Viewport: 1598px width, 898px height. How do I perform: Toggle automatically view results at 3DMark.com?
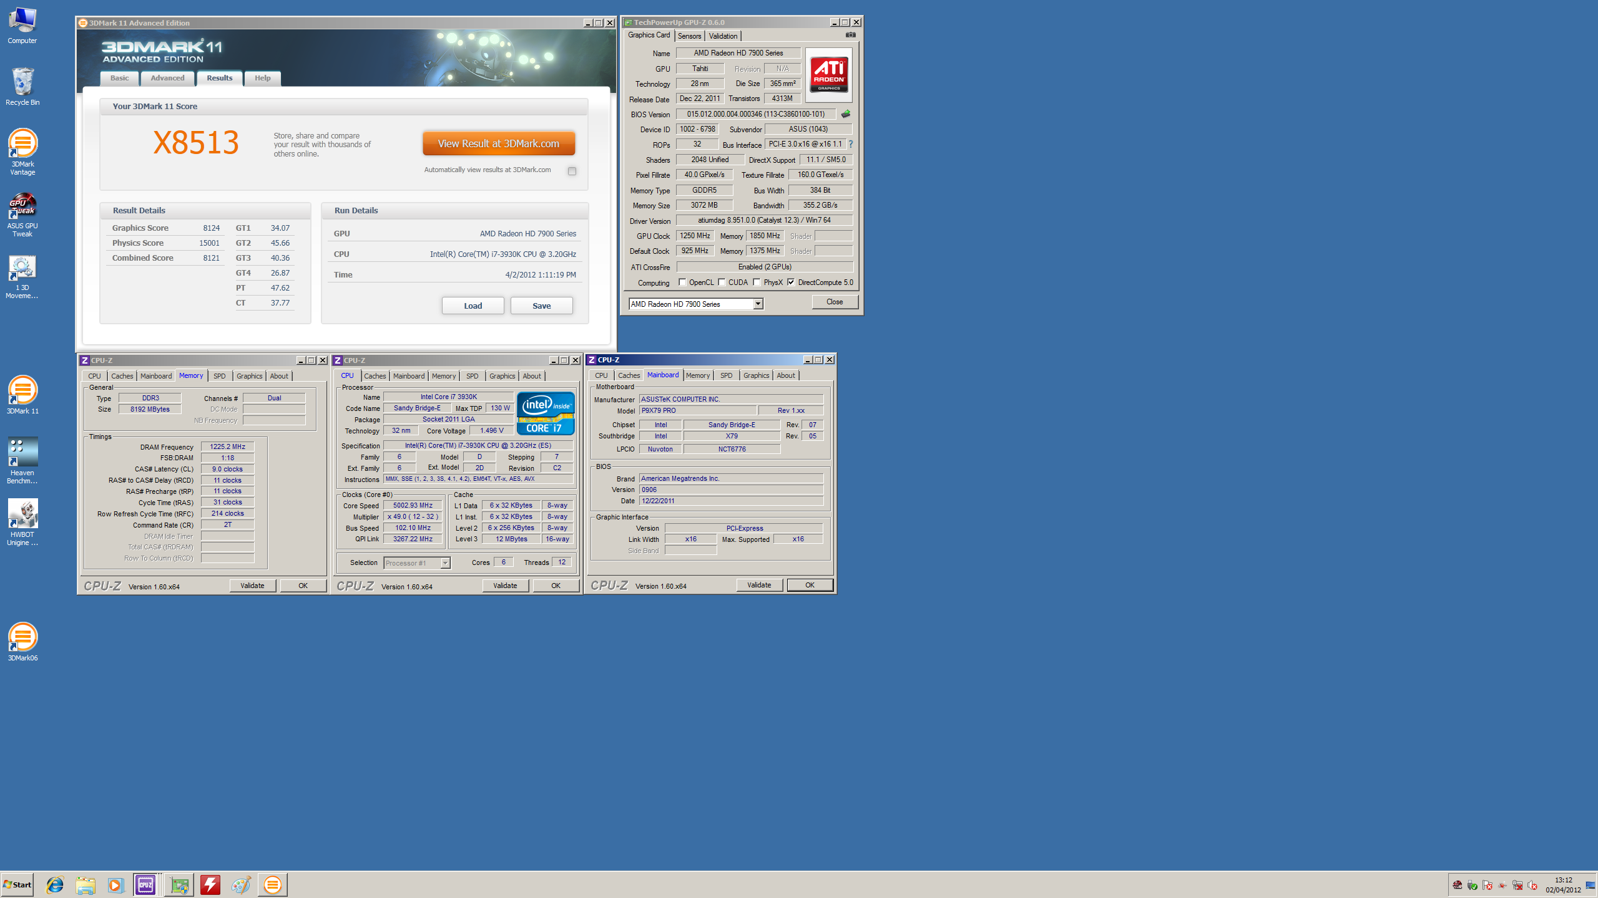click(572, 171)
